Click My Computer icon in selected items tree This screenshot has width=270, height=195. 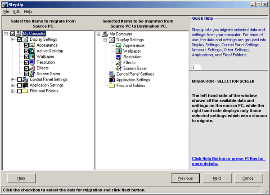[105, 34]
